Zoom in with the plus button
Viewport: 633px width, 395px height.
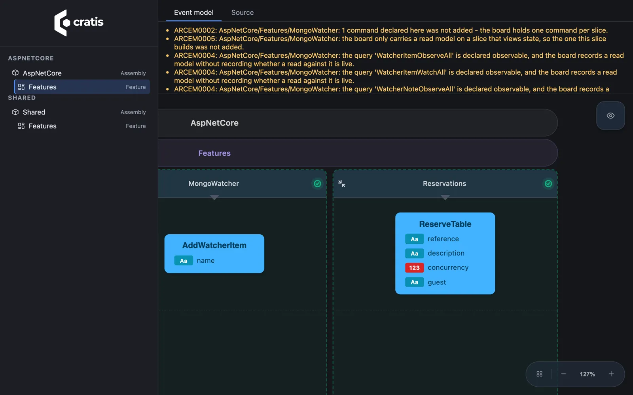pyautogui.click(x=611, y=374)
